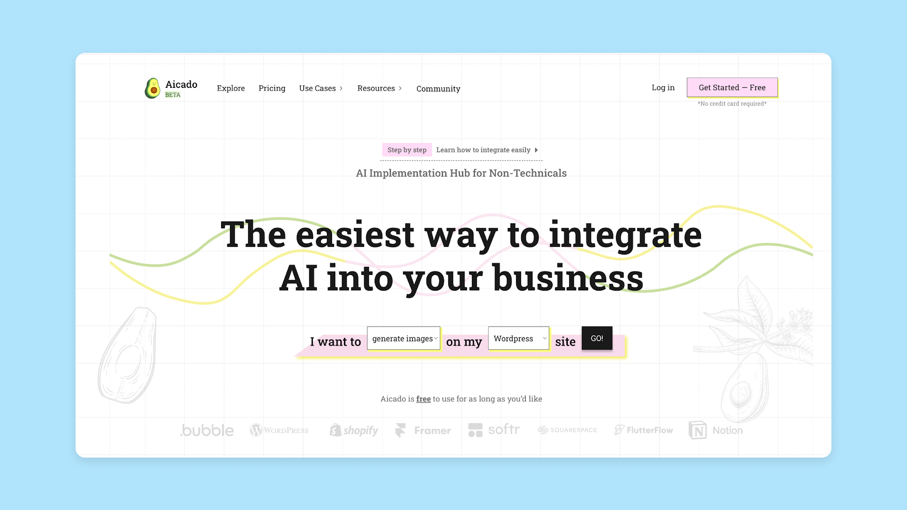Click the Aicado avocado logo icon

[152, 88]
